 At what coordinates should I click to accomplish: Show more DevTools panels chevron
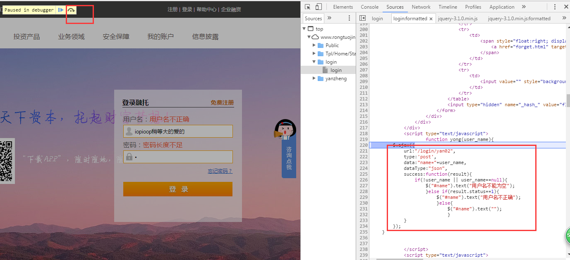coord(524,7)
